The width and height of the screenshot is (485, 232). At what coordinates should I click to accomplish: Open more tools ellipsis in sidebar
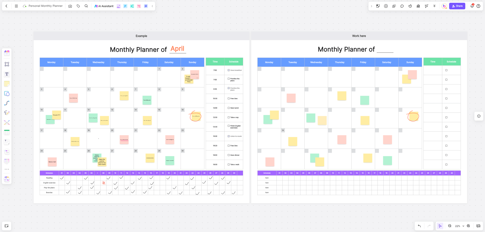[7, 169]
